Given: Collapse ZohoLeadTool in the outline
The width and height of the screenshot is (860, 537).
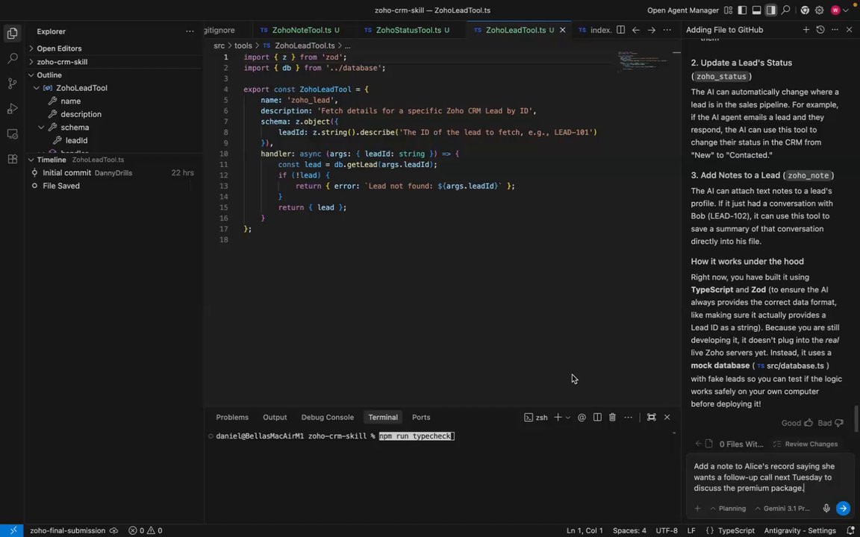Looking at the screenshot, I should click(36, 88).
